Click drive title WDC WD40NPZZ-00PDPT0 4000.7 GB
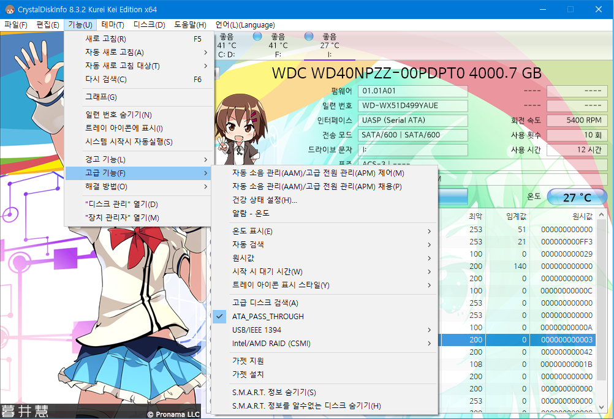 pyautogui.click(x=406, y=74)
